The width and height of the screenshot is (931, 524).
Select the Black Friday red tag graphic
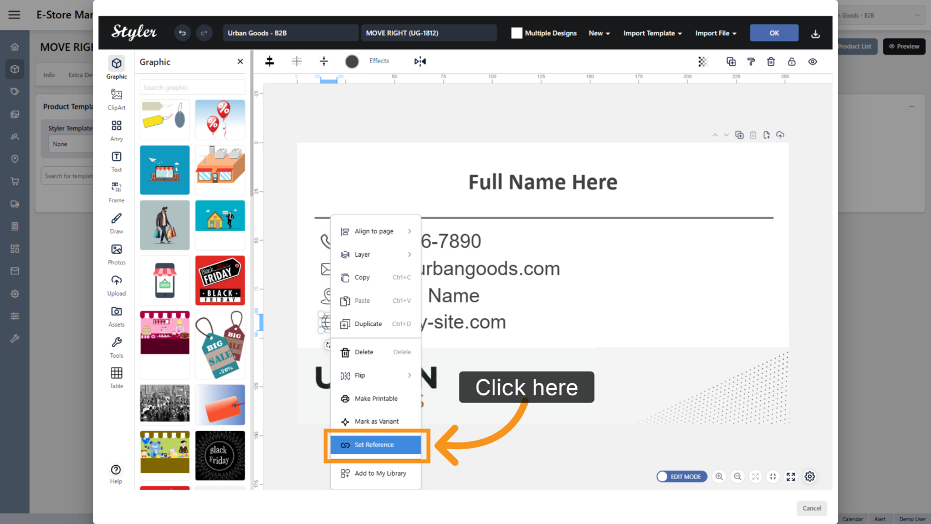coord(220,281)
